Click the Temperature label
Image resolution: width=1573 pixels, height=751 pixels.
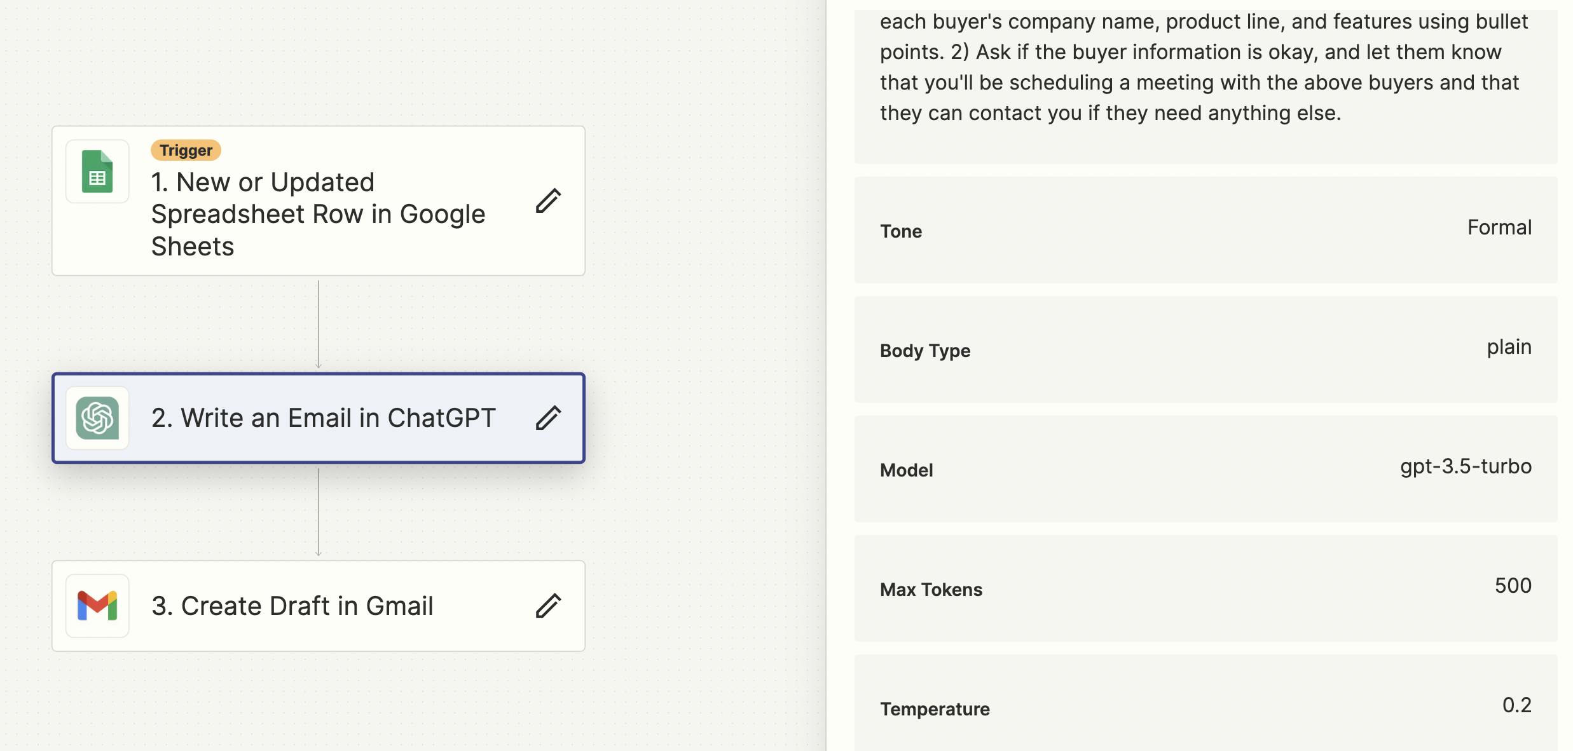(935, 709)
